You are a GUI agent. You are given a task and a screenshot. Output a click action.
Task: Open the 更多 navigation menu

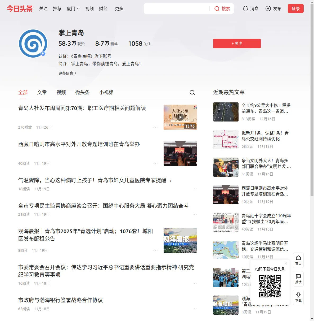click(119, 8)
